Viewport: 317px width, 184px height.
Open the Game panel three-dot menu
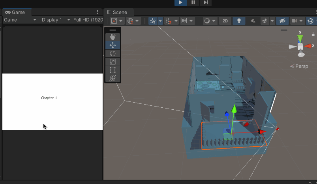pos(98,12)
